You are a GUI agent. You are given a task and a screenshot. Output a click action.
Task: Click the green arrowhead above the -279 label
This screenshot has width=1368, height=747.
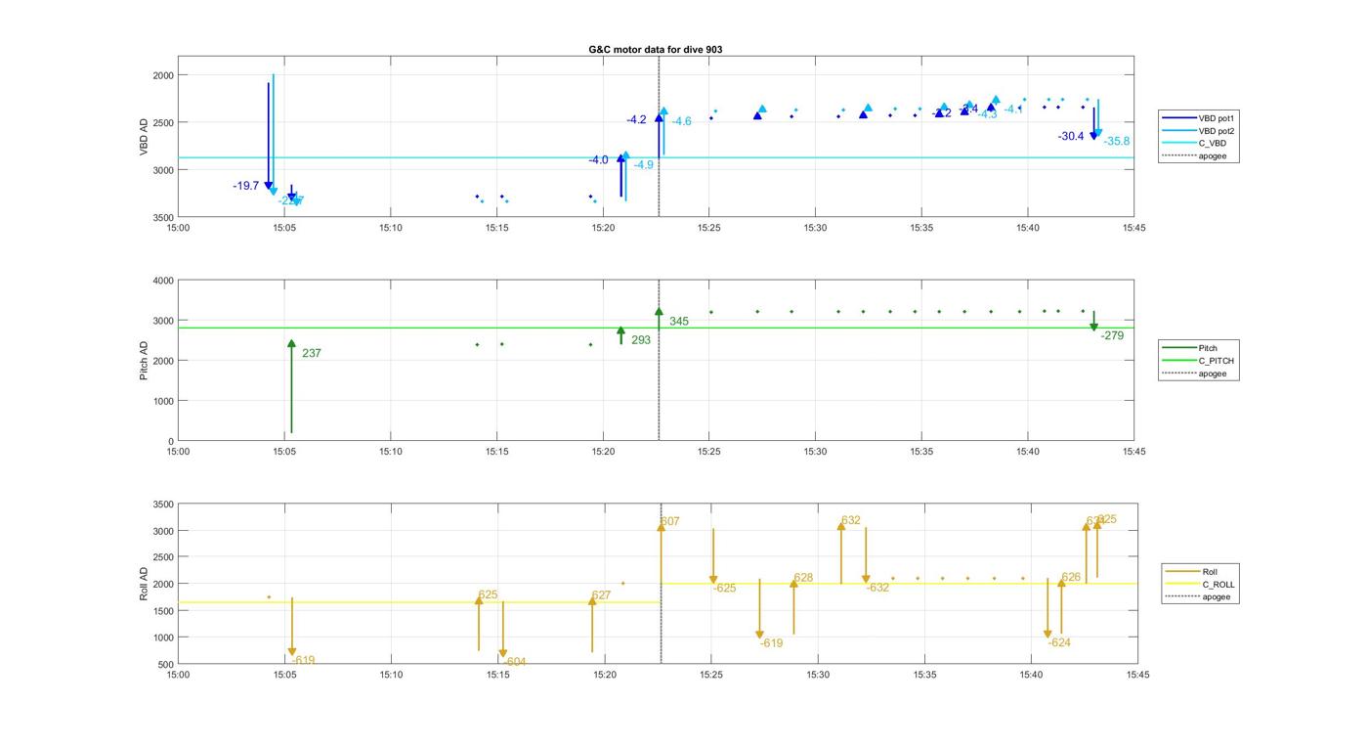click(x=1094, y=328)
